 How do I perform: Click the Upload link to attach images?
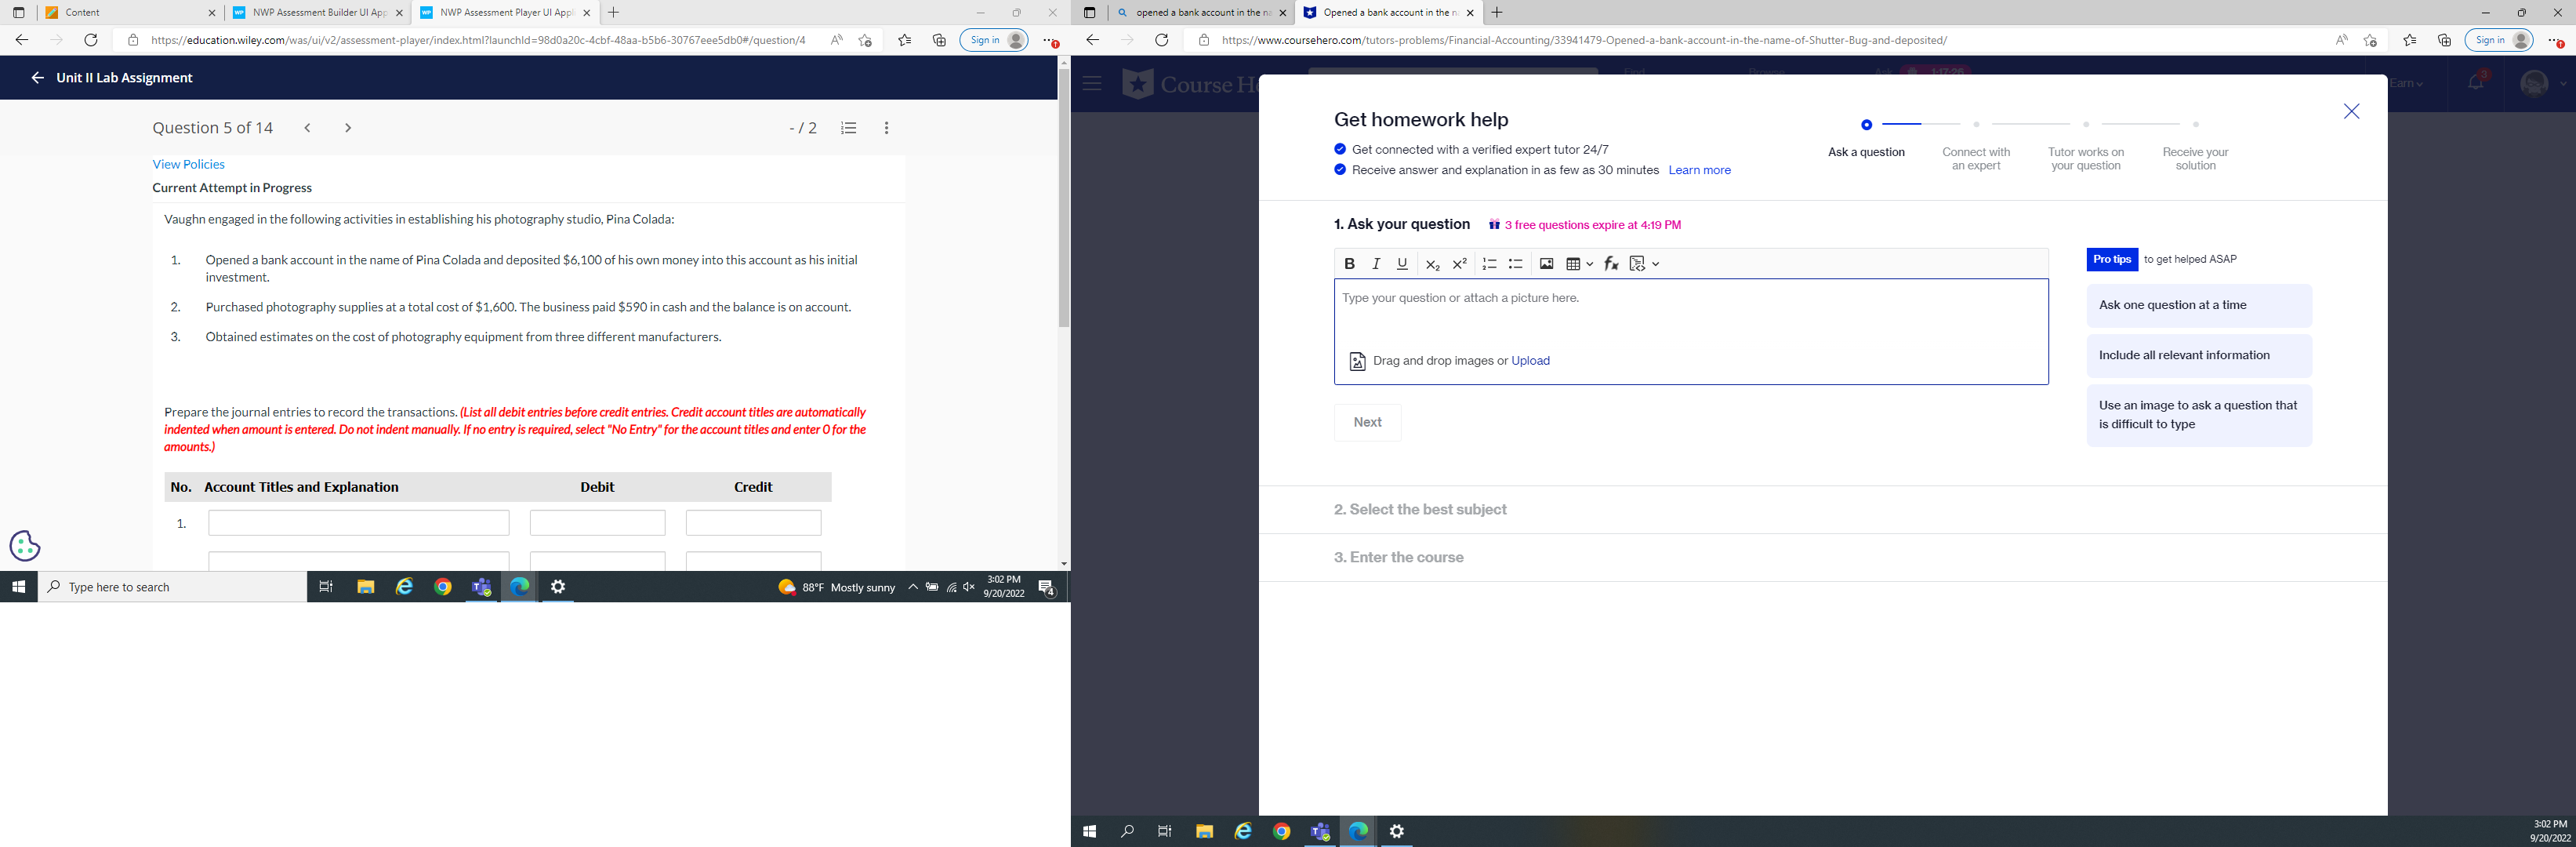1530,361
